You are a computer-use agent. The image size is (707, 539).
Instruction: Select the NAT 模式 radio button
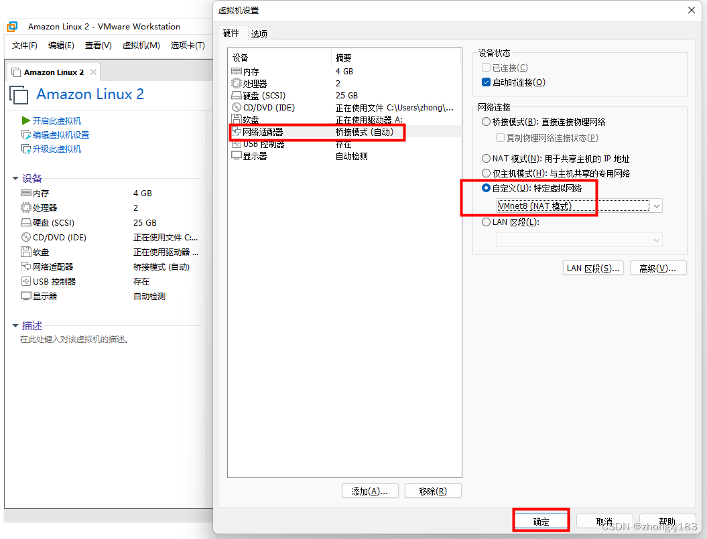(x=486, y=158)
